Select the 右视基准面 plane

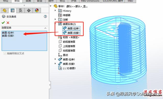(x=69, y=51)
